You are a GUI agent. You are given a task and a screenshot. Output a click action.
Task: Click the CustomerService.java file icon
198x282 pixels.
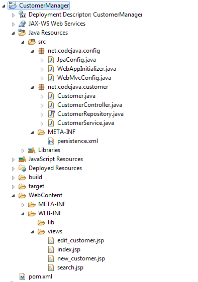pyautogui.click(x=51, y=123)
